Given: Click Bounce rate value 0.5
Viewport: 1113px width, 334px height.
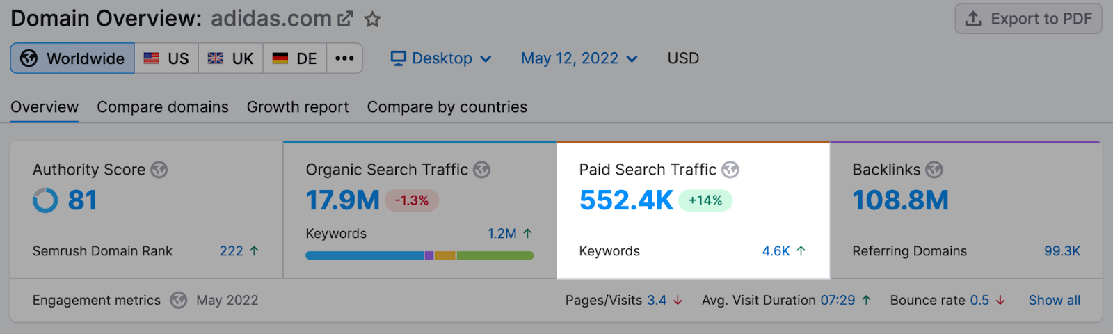Looking at the screenshot, I should (x=979, y=301).
